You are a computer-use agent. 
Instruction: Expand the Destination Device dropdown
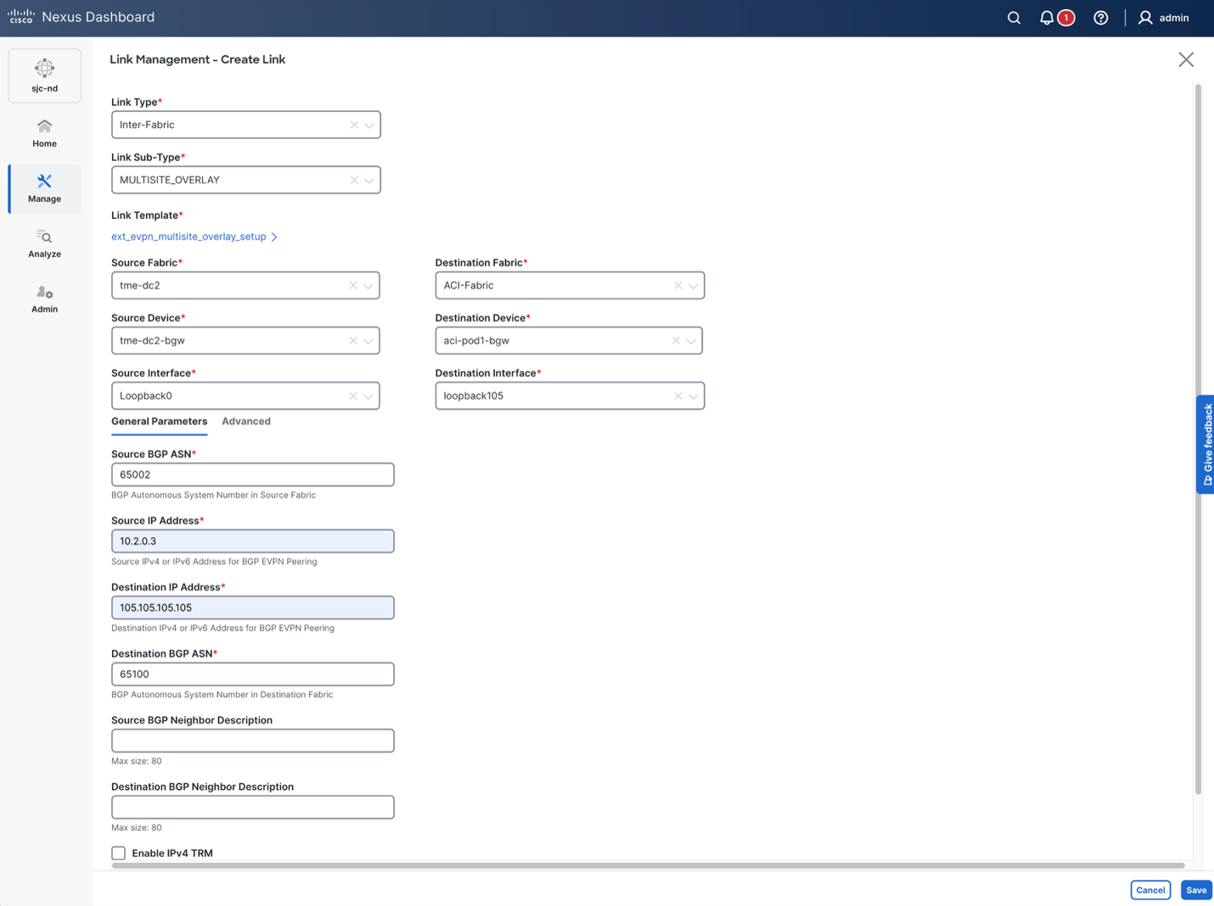pyautogui.click(x=691, y=342)
